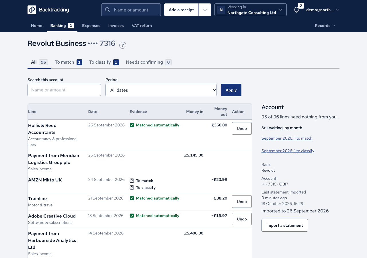Image resolution: width=367 pixels, height=258 pixels.
Task: Click green check icon on Hollis & Reed row
Action: point(132,125)
